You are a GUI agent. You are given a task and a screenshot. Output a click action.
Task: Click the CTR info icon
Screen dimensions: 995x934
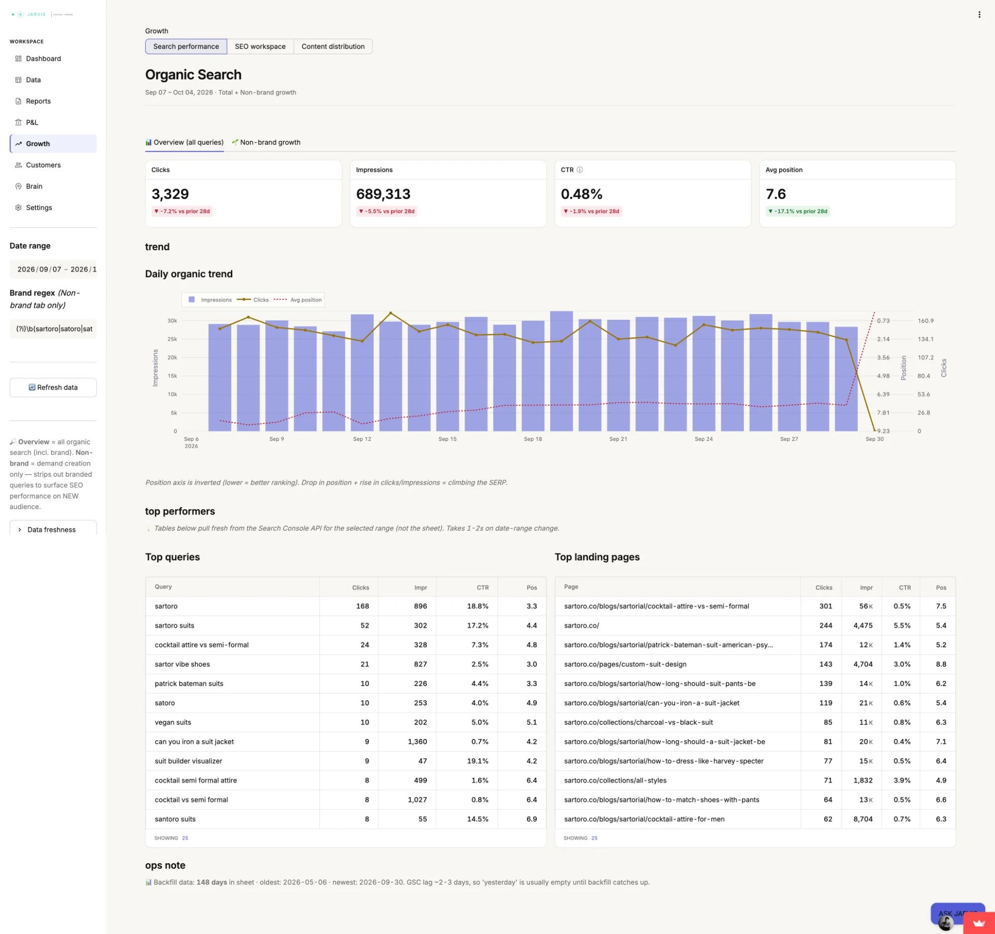pyautogui.click(x=580, y=170)
